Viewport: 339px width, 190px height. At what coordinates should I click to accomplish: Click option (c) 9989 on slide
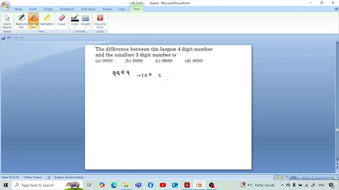coord(164,61)
